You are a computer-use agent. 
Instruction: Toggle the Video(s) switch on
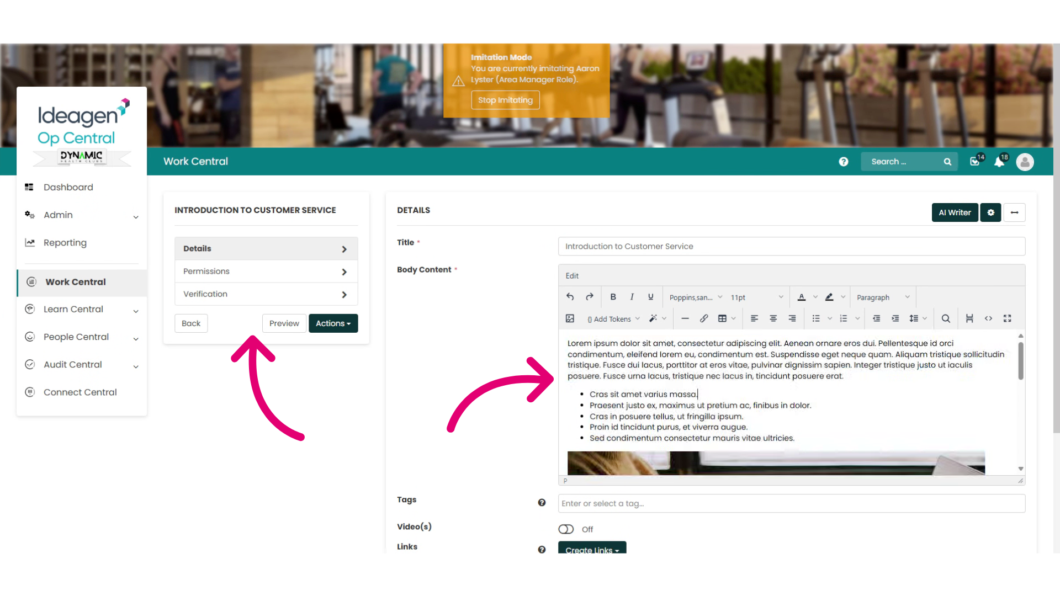566,529
